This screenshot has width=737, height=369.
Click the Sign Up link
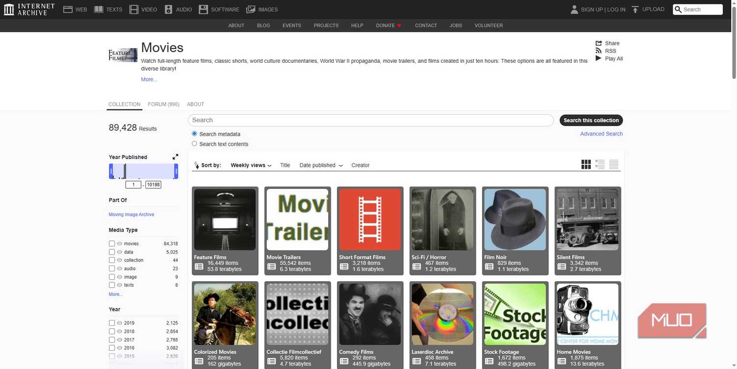[592, 9]
